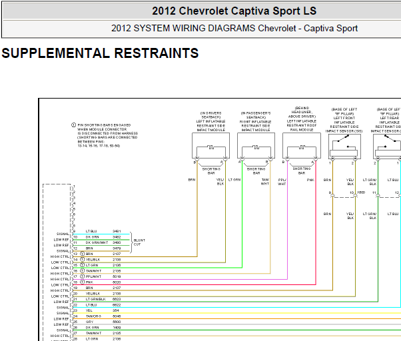
Task: Click 'SHORTING BAR' under the passenger's seatback module
Action: point(256,171)
